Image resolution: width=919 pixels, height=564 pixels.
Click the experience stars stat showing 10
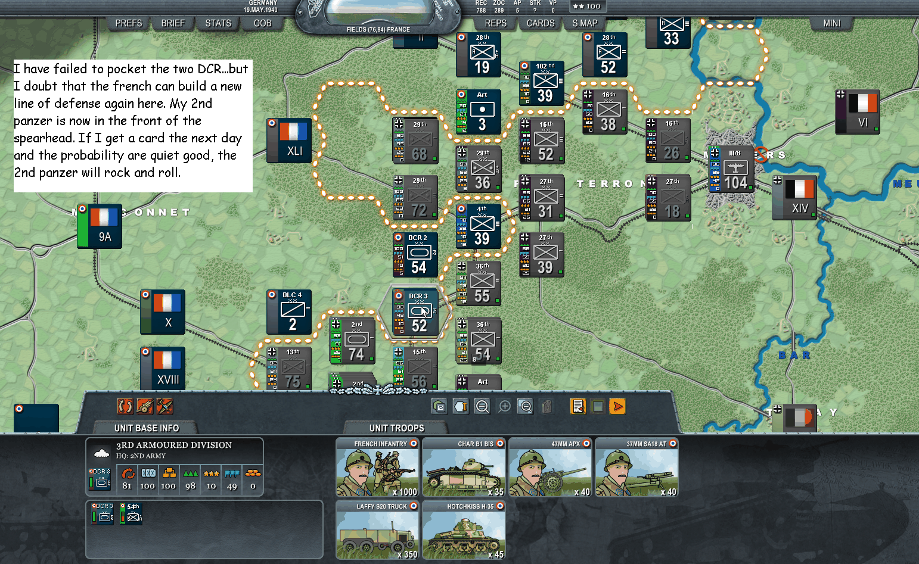pyautogui.click(x=211, y=473)
